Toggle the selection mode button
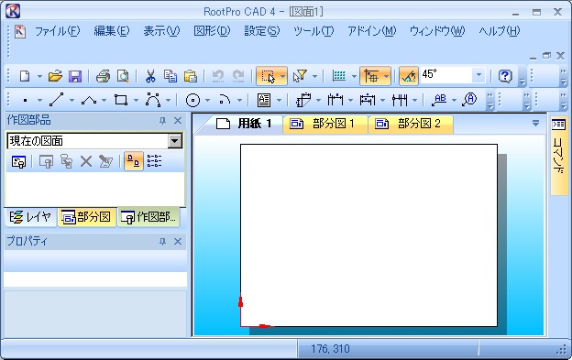 point(268,76)
